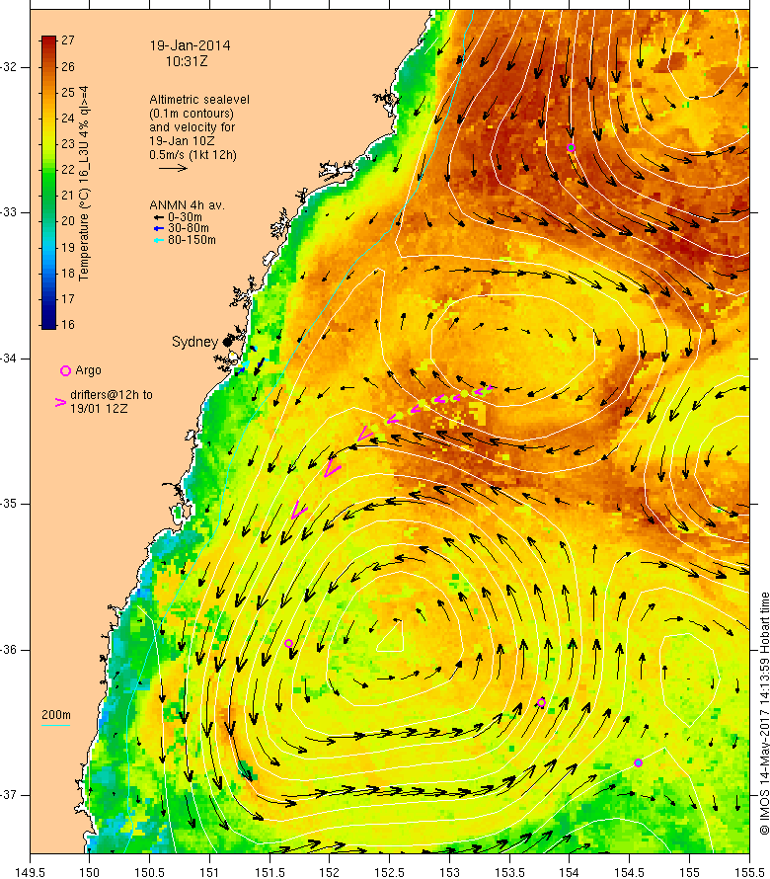Click the Temperature axis title on colorbar
770x879 pixels.
(84, 184)
